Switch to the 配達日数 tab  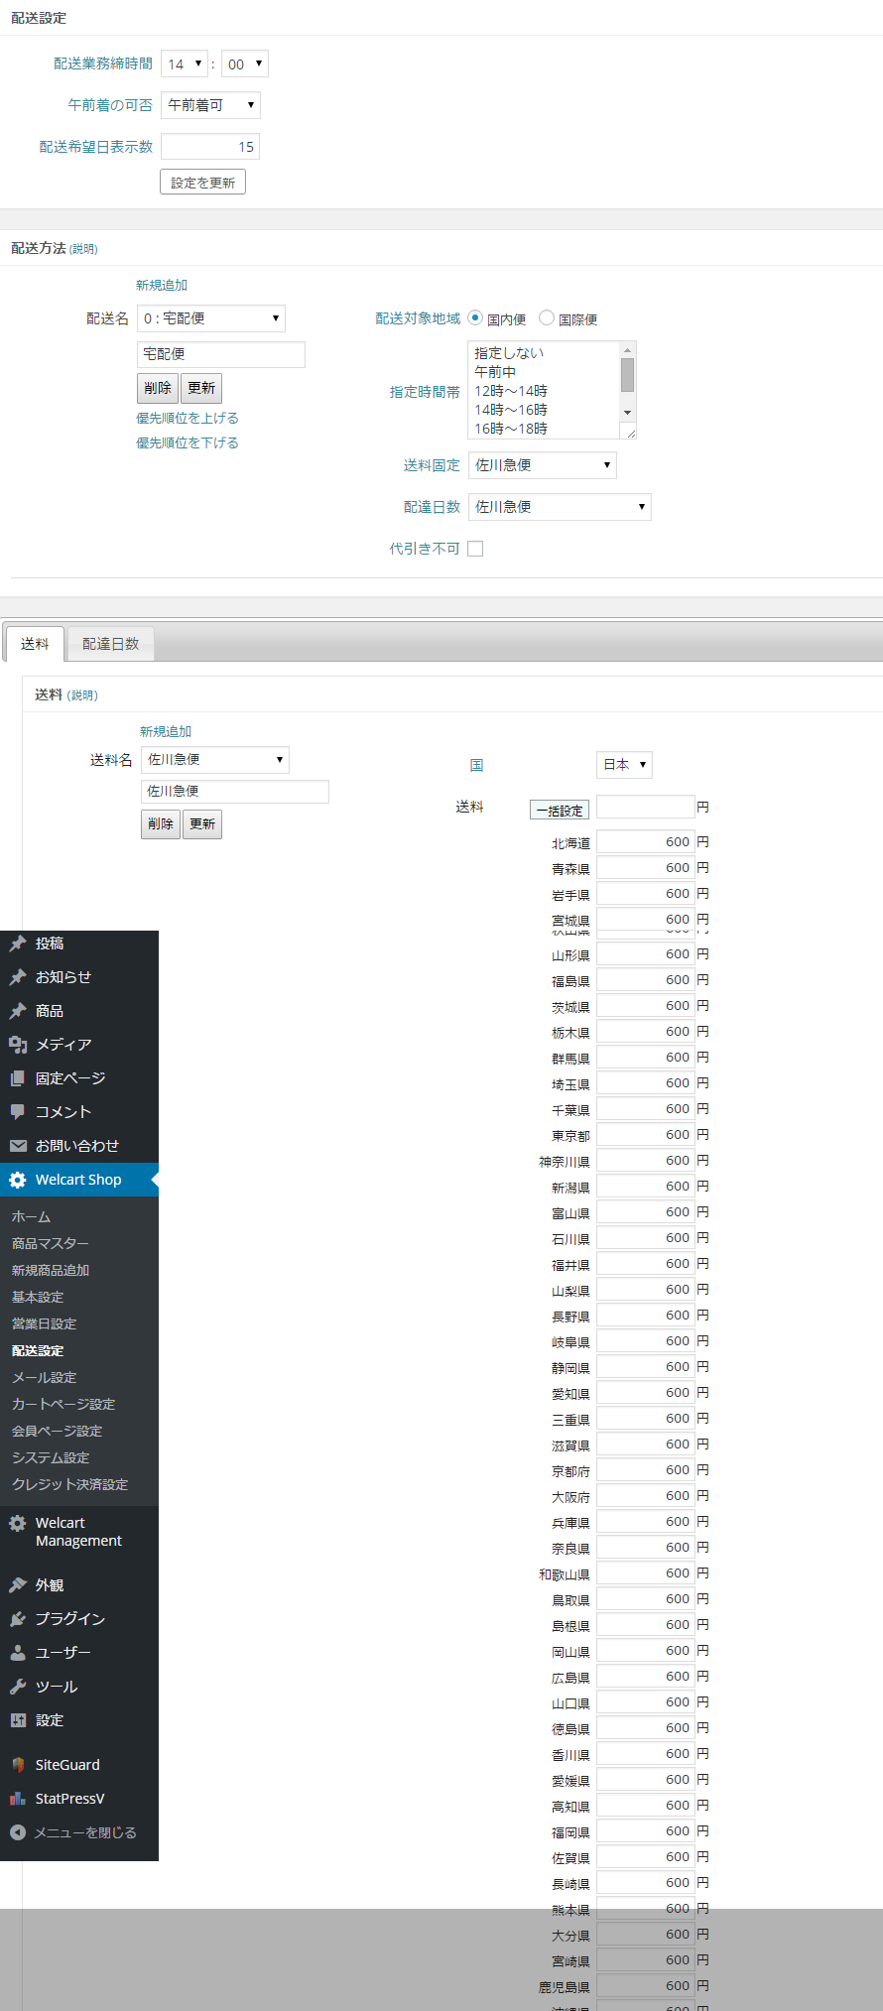(110, 644)
